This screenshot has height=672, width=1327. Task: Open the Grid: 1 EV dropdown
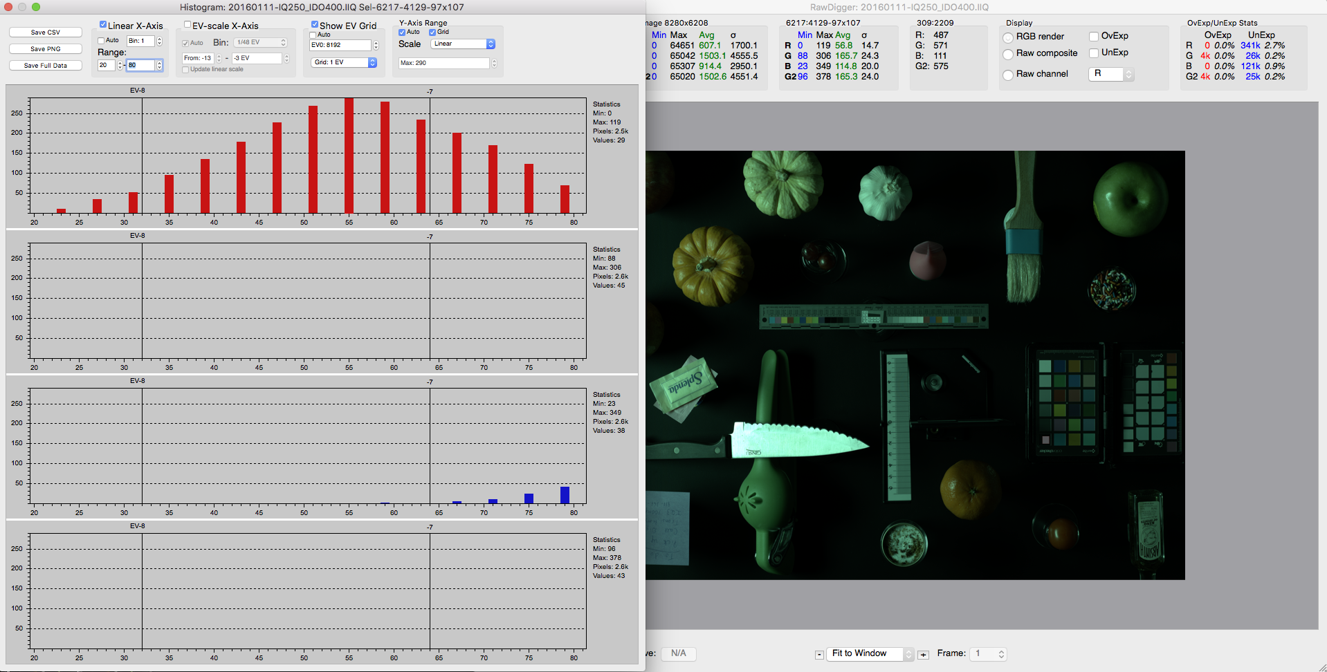[344, 63]
